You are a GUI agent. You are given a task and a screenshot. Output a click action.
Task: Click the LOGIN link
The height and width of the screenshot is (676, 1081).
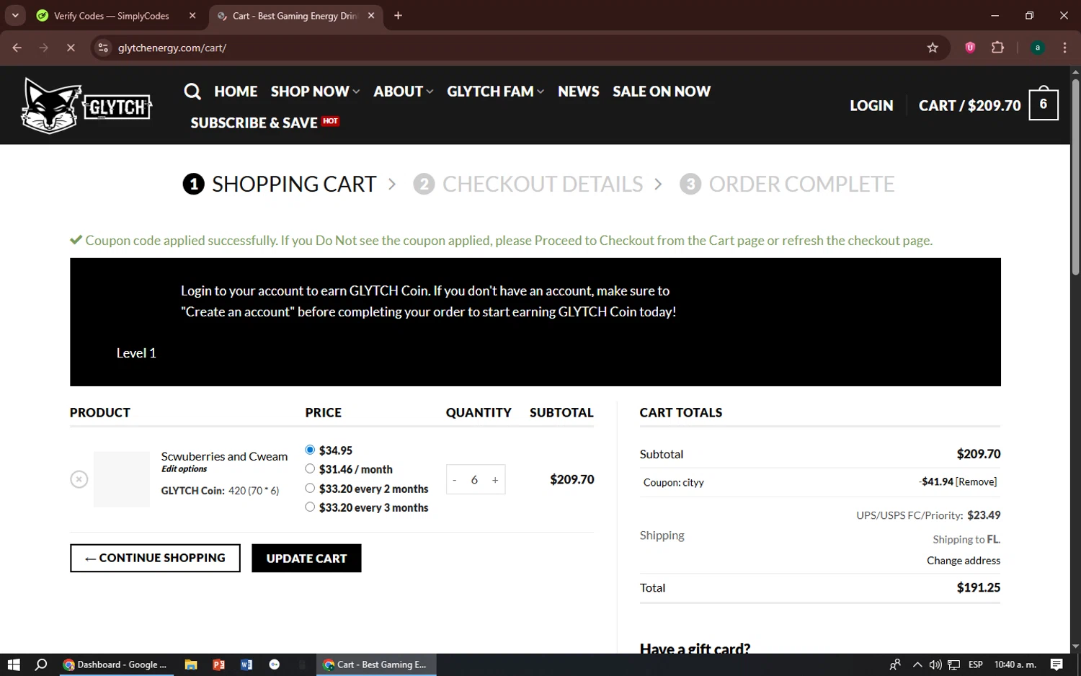click(x=871, y=105)
